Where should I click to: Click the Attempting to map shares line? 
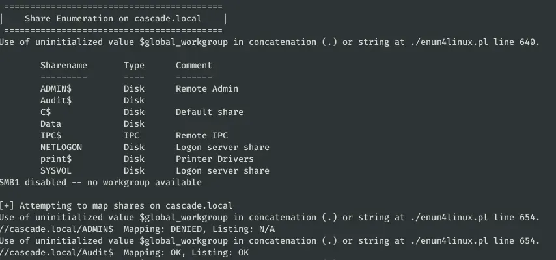click(x=116, y=206)
